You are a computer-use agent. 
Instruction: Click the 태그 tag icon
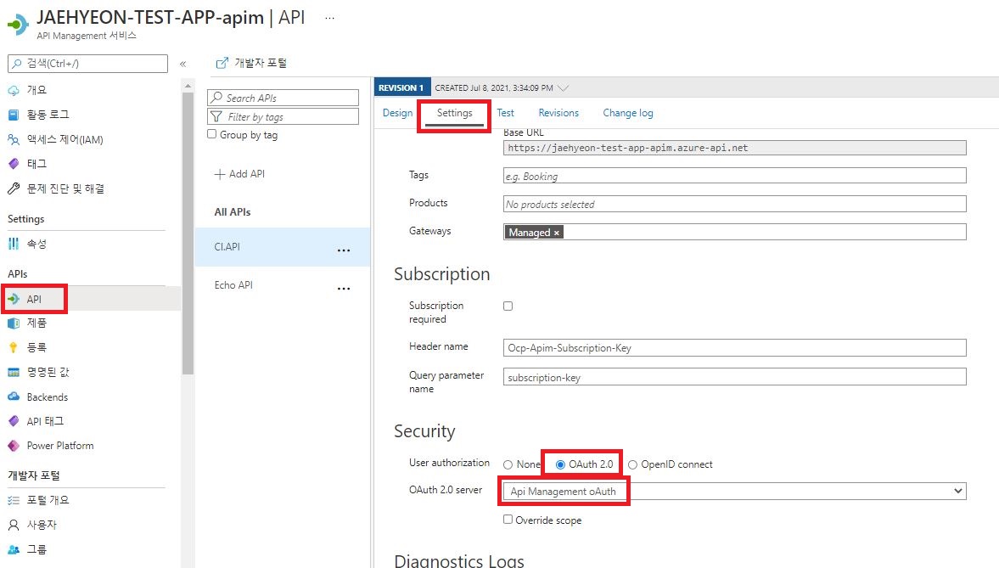(14, 164)
